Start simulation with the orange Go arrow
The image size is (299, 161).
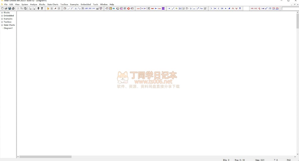(x=48, y=9)
